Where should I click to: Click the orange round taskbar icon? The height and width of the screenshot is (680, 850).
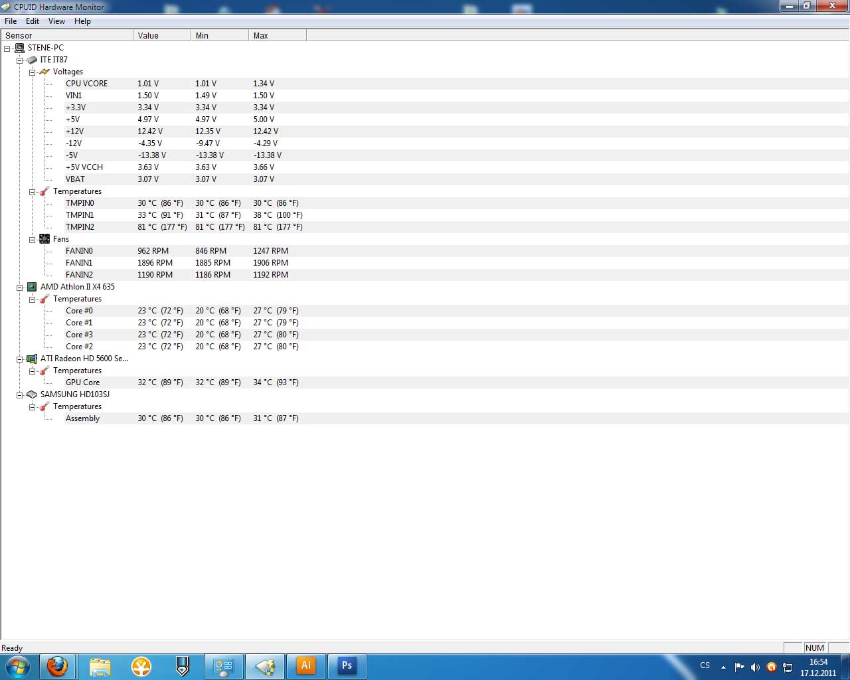(141, 667)
